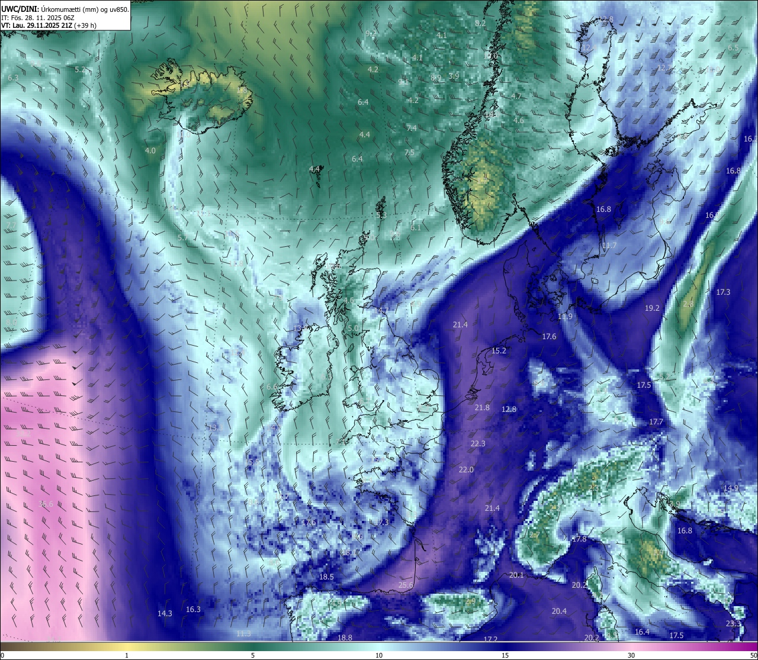
Task: Click the map value '20.1'
Action: pos(516,575)
